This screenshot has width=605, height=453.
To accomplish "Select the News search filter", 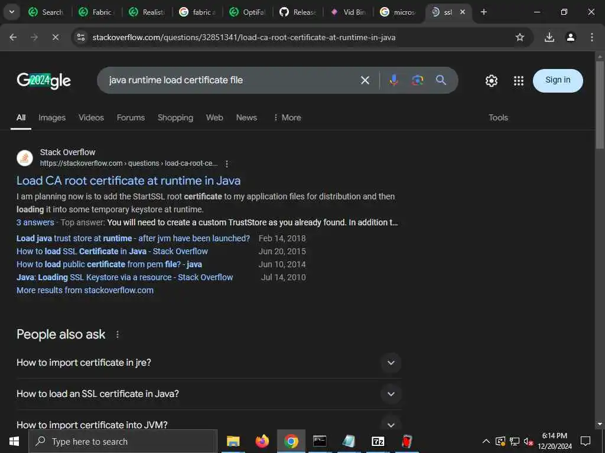I will [x=246, y=118].
